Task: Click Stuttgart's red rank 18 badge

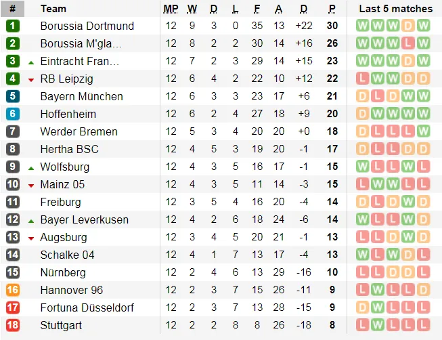Action: coord(13,325)
